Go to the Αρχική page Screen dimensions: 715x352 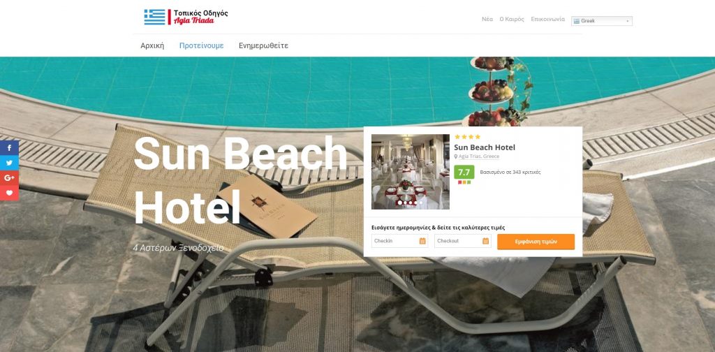pos(152,45)
